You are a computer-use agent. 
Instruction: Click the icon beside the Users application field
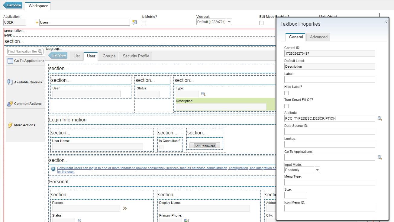(x=134, y=22)
